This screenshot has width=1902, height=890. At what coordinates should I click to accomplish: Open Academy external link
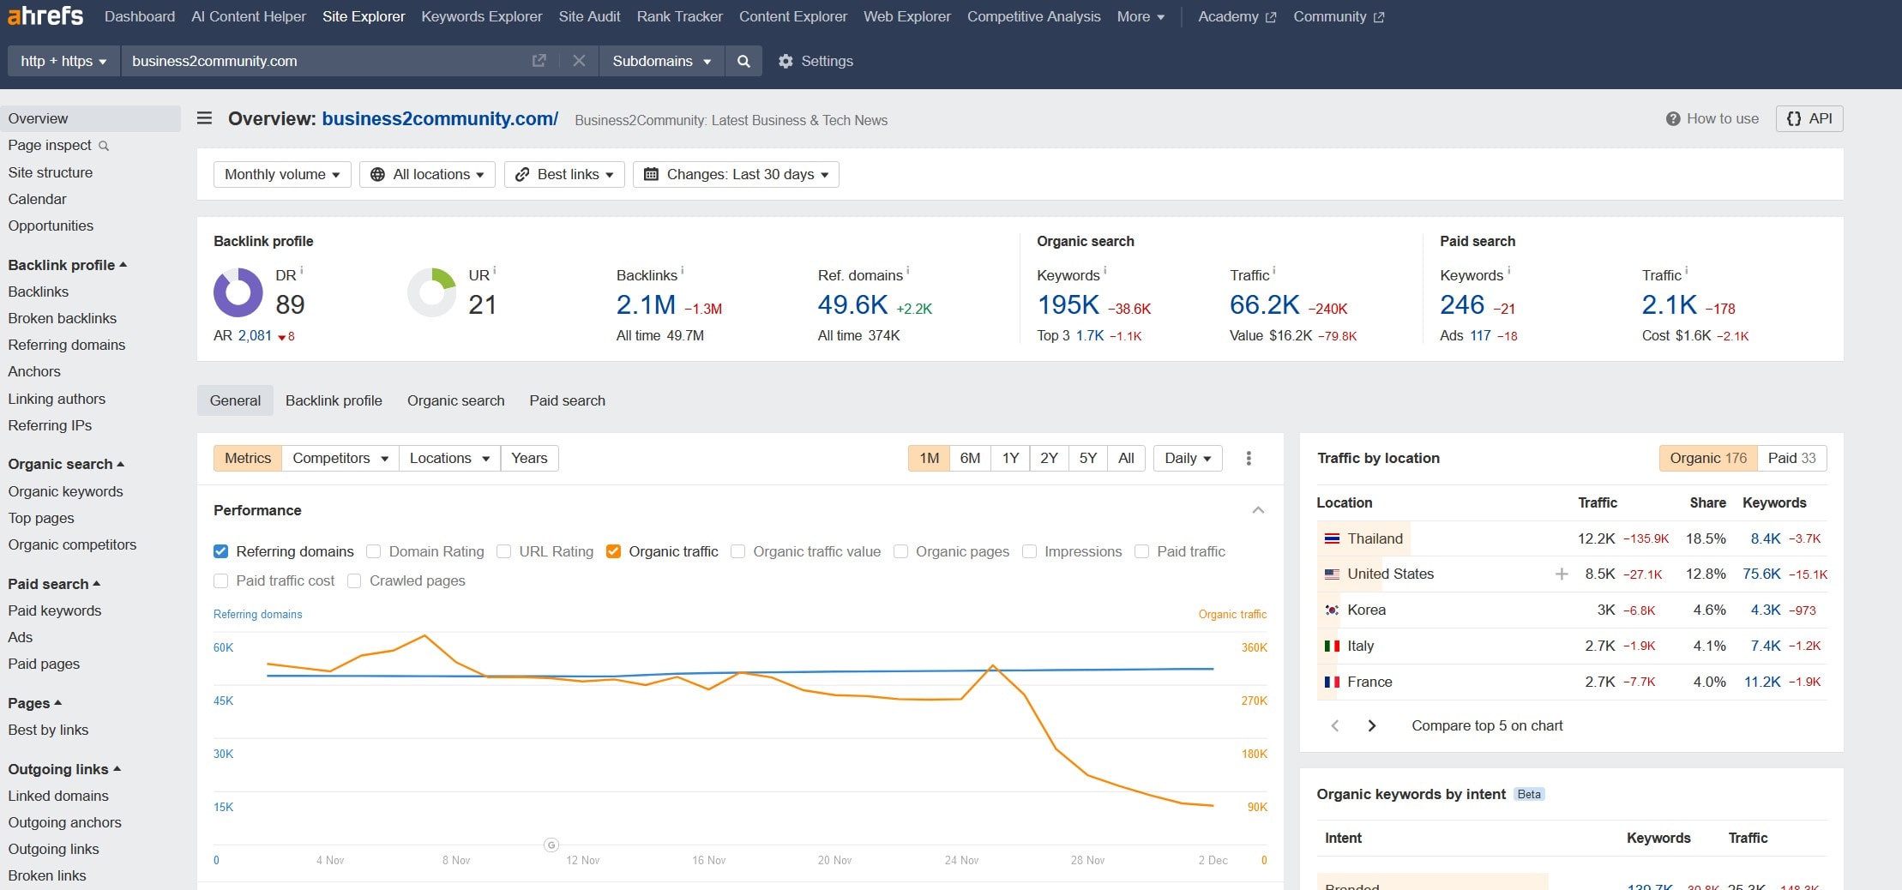click(x=1237, y=16)
